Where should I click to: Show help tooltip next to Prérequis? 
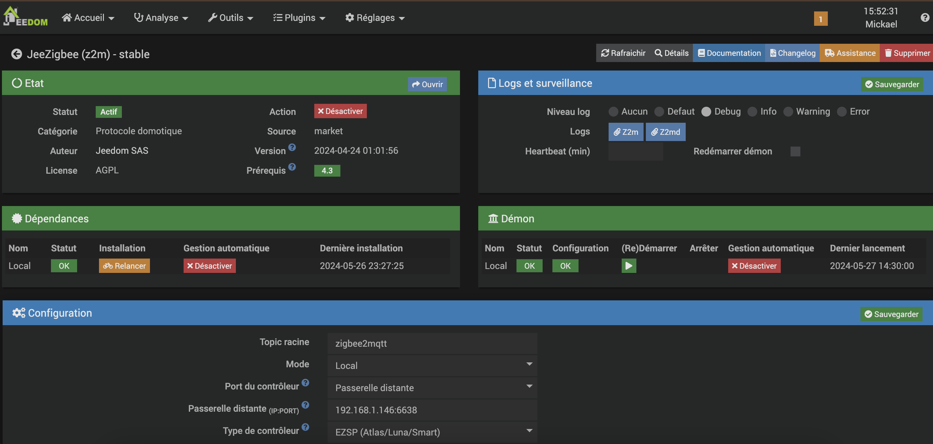(x=292, y=167)
